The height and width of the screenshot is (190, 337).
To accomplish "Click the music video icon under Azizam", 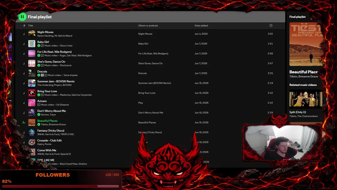I will pos(39,105).
